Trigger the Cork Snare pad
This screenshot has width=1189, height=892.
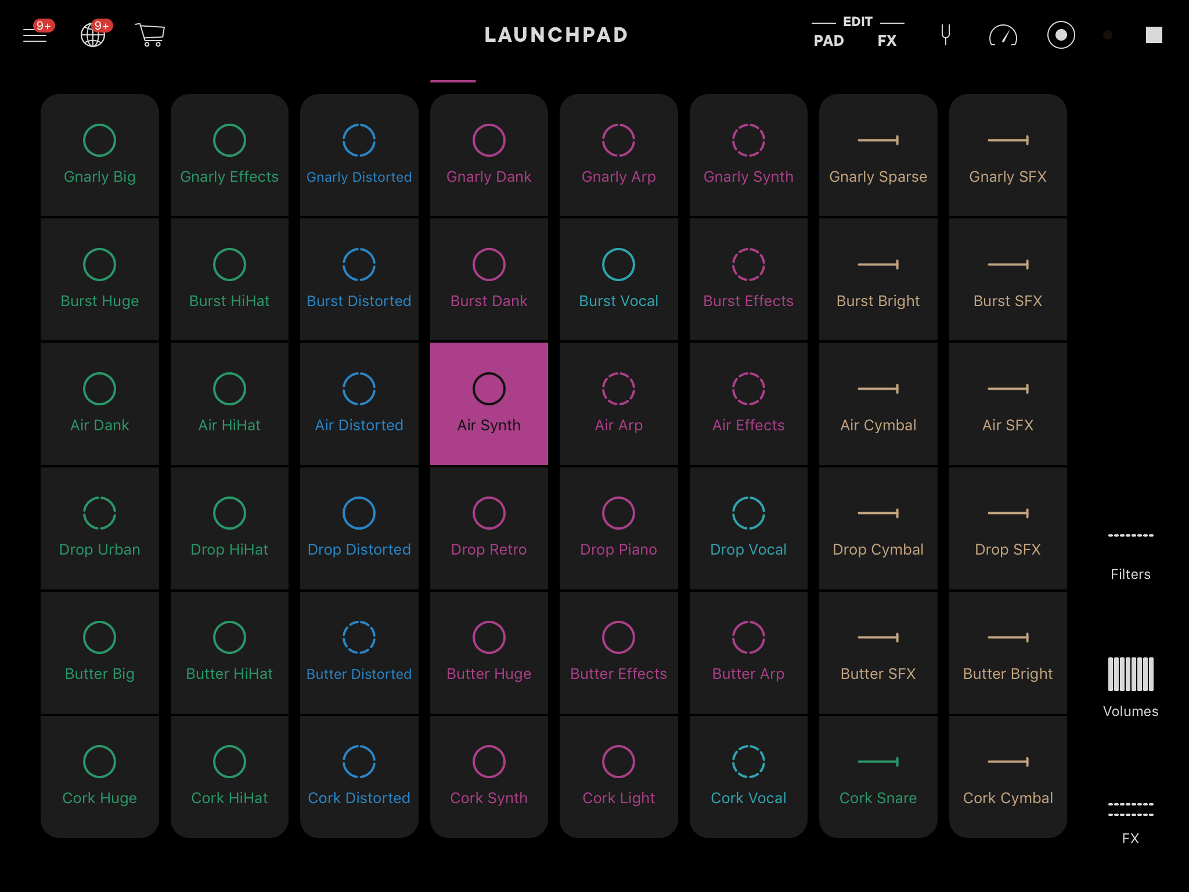[878, 777]
